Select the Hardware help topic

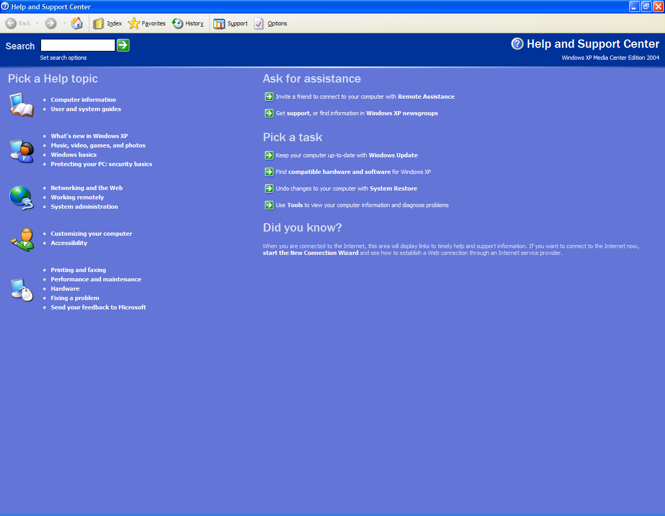click(x=65, y=289)
